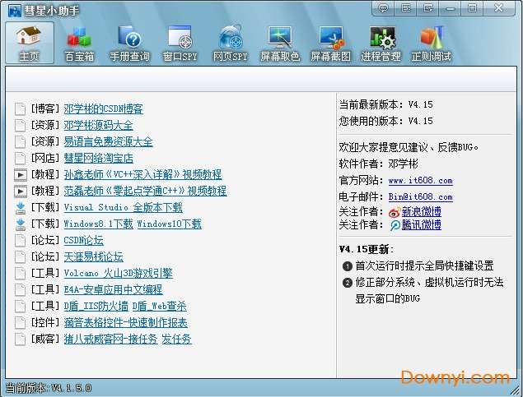
Task: Open 进程管理 process manager
Action: [x=381, y=43]
